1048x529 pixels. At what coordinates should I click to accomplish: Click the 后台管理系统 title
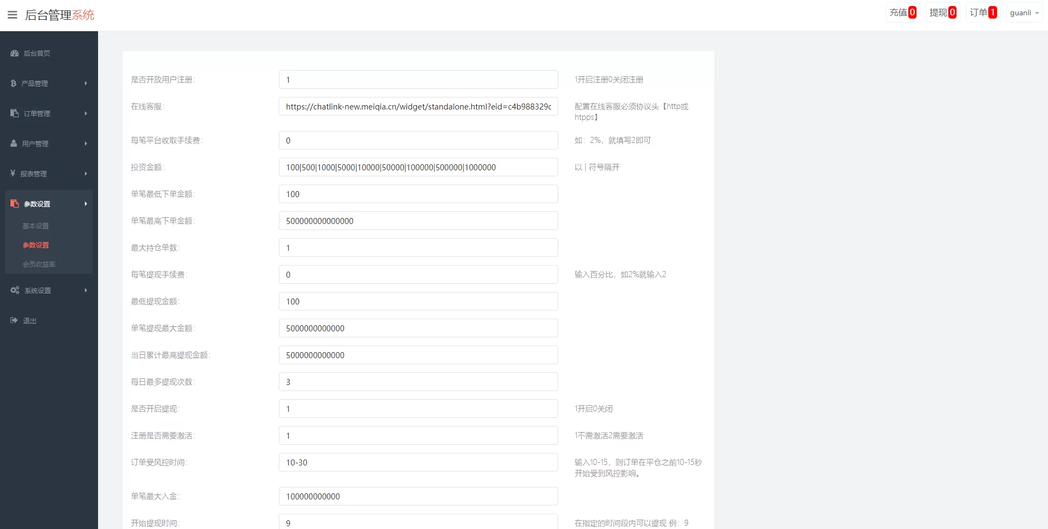point(60,15)
